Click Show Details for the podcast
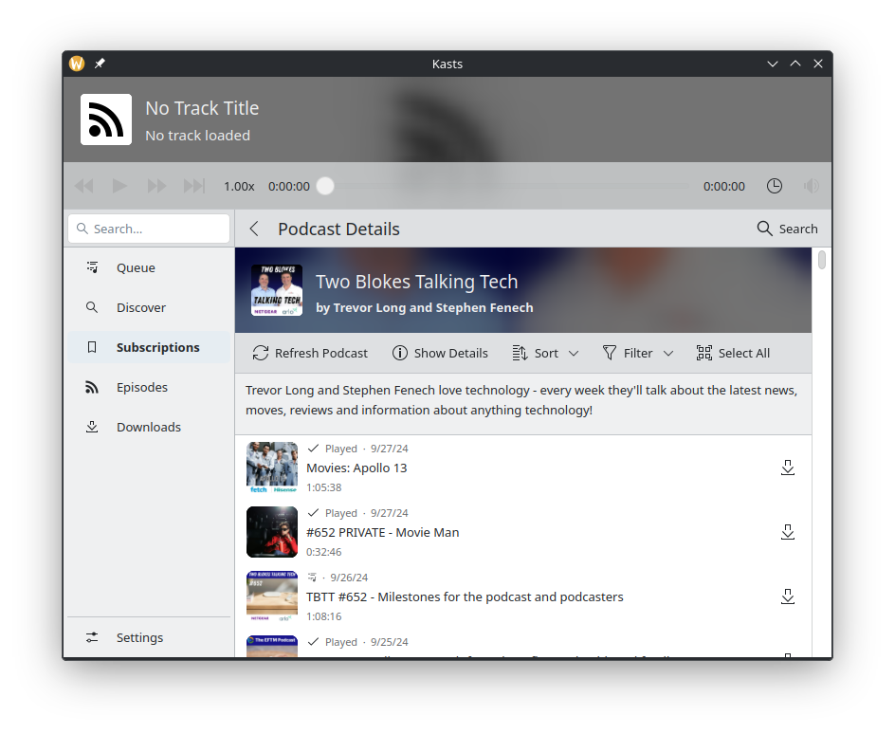The height and width of the screenshot is (734, 895). pyautogui.click(x=440, y=354)
